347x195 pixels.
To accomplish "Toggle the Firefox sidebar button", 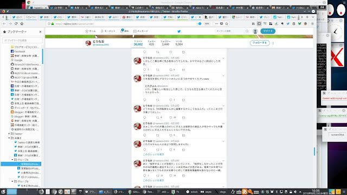I will 259,24.
